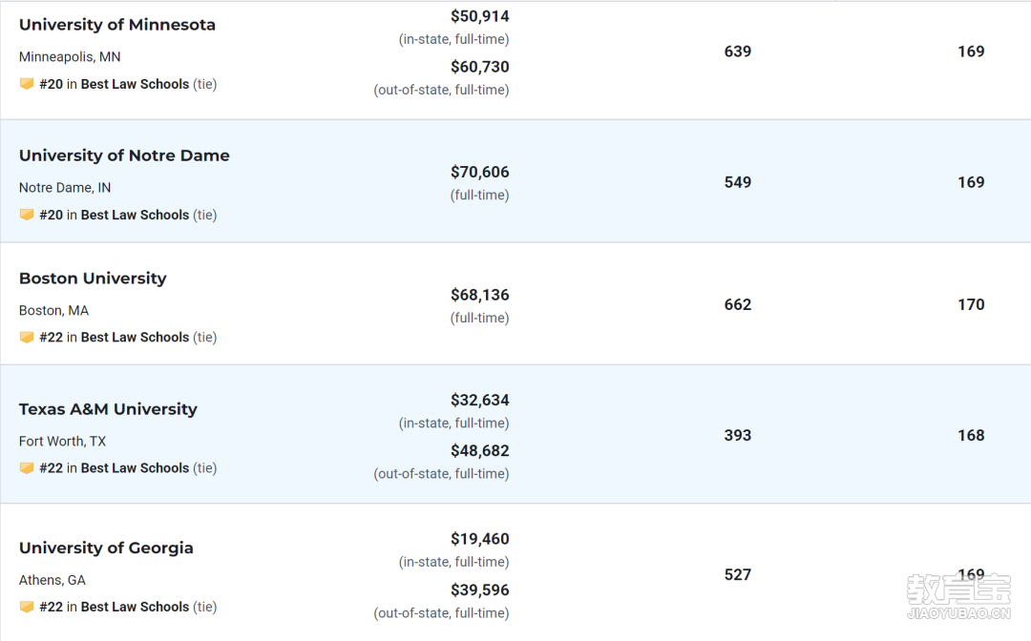The image size is (1031, 641).
Task: Click Best Law Schools link under Minnesota
Action: (135, 84)
